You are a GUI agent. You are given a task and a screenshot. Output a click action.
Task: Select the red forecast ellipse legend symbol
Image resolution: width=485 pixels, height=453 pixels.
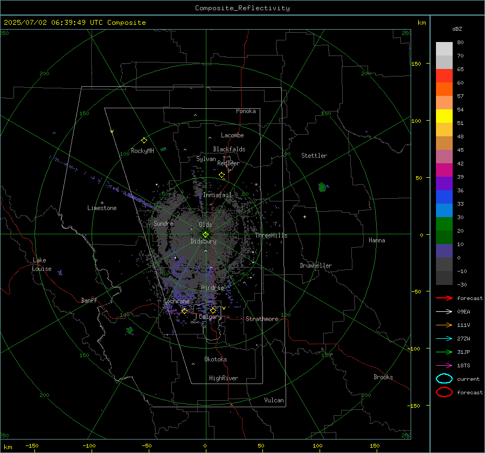pos(444,392)
